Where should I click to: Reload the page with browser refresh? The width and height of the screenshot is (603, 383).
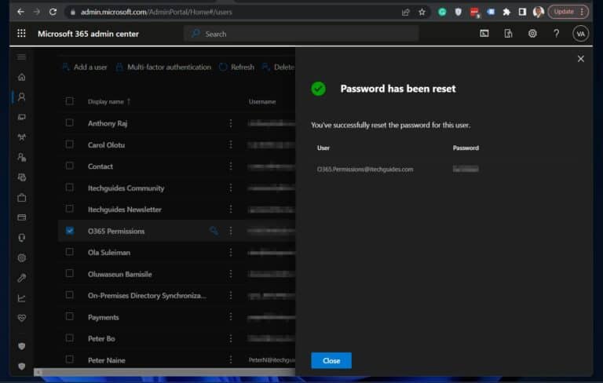[53, 12]
